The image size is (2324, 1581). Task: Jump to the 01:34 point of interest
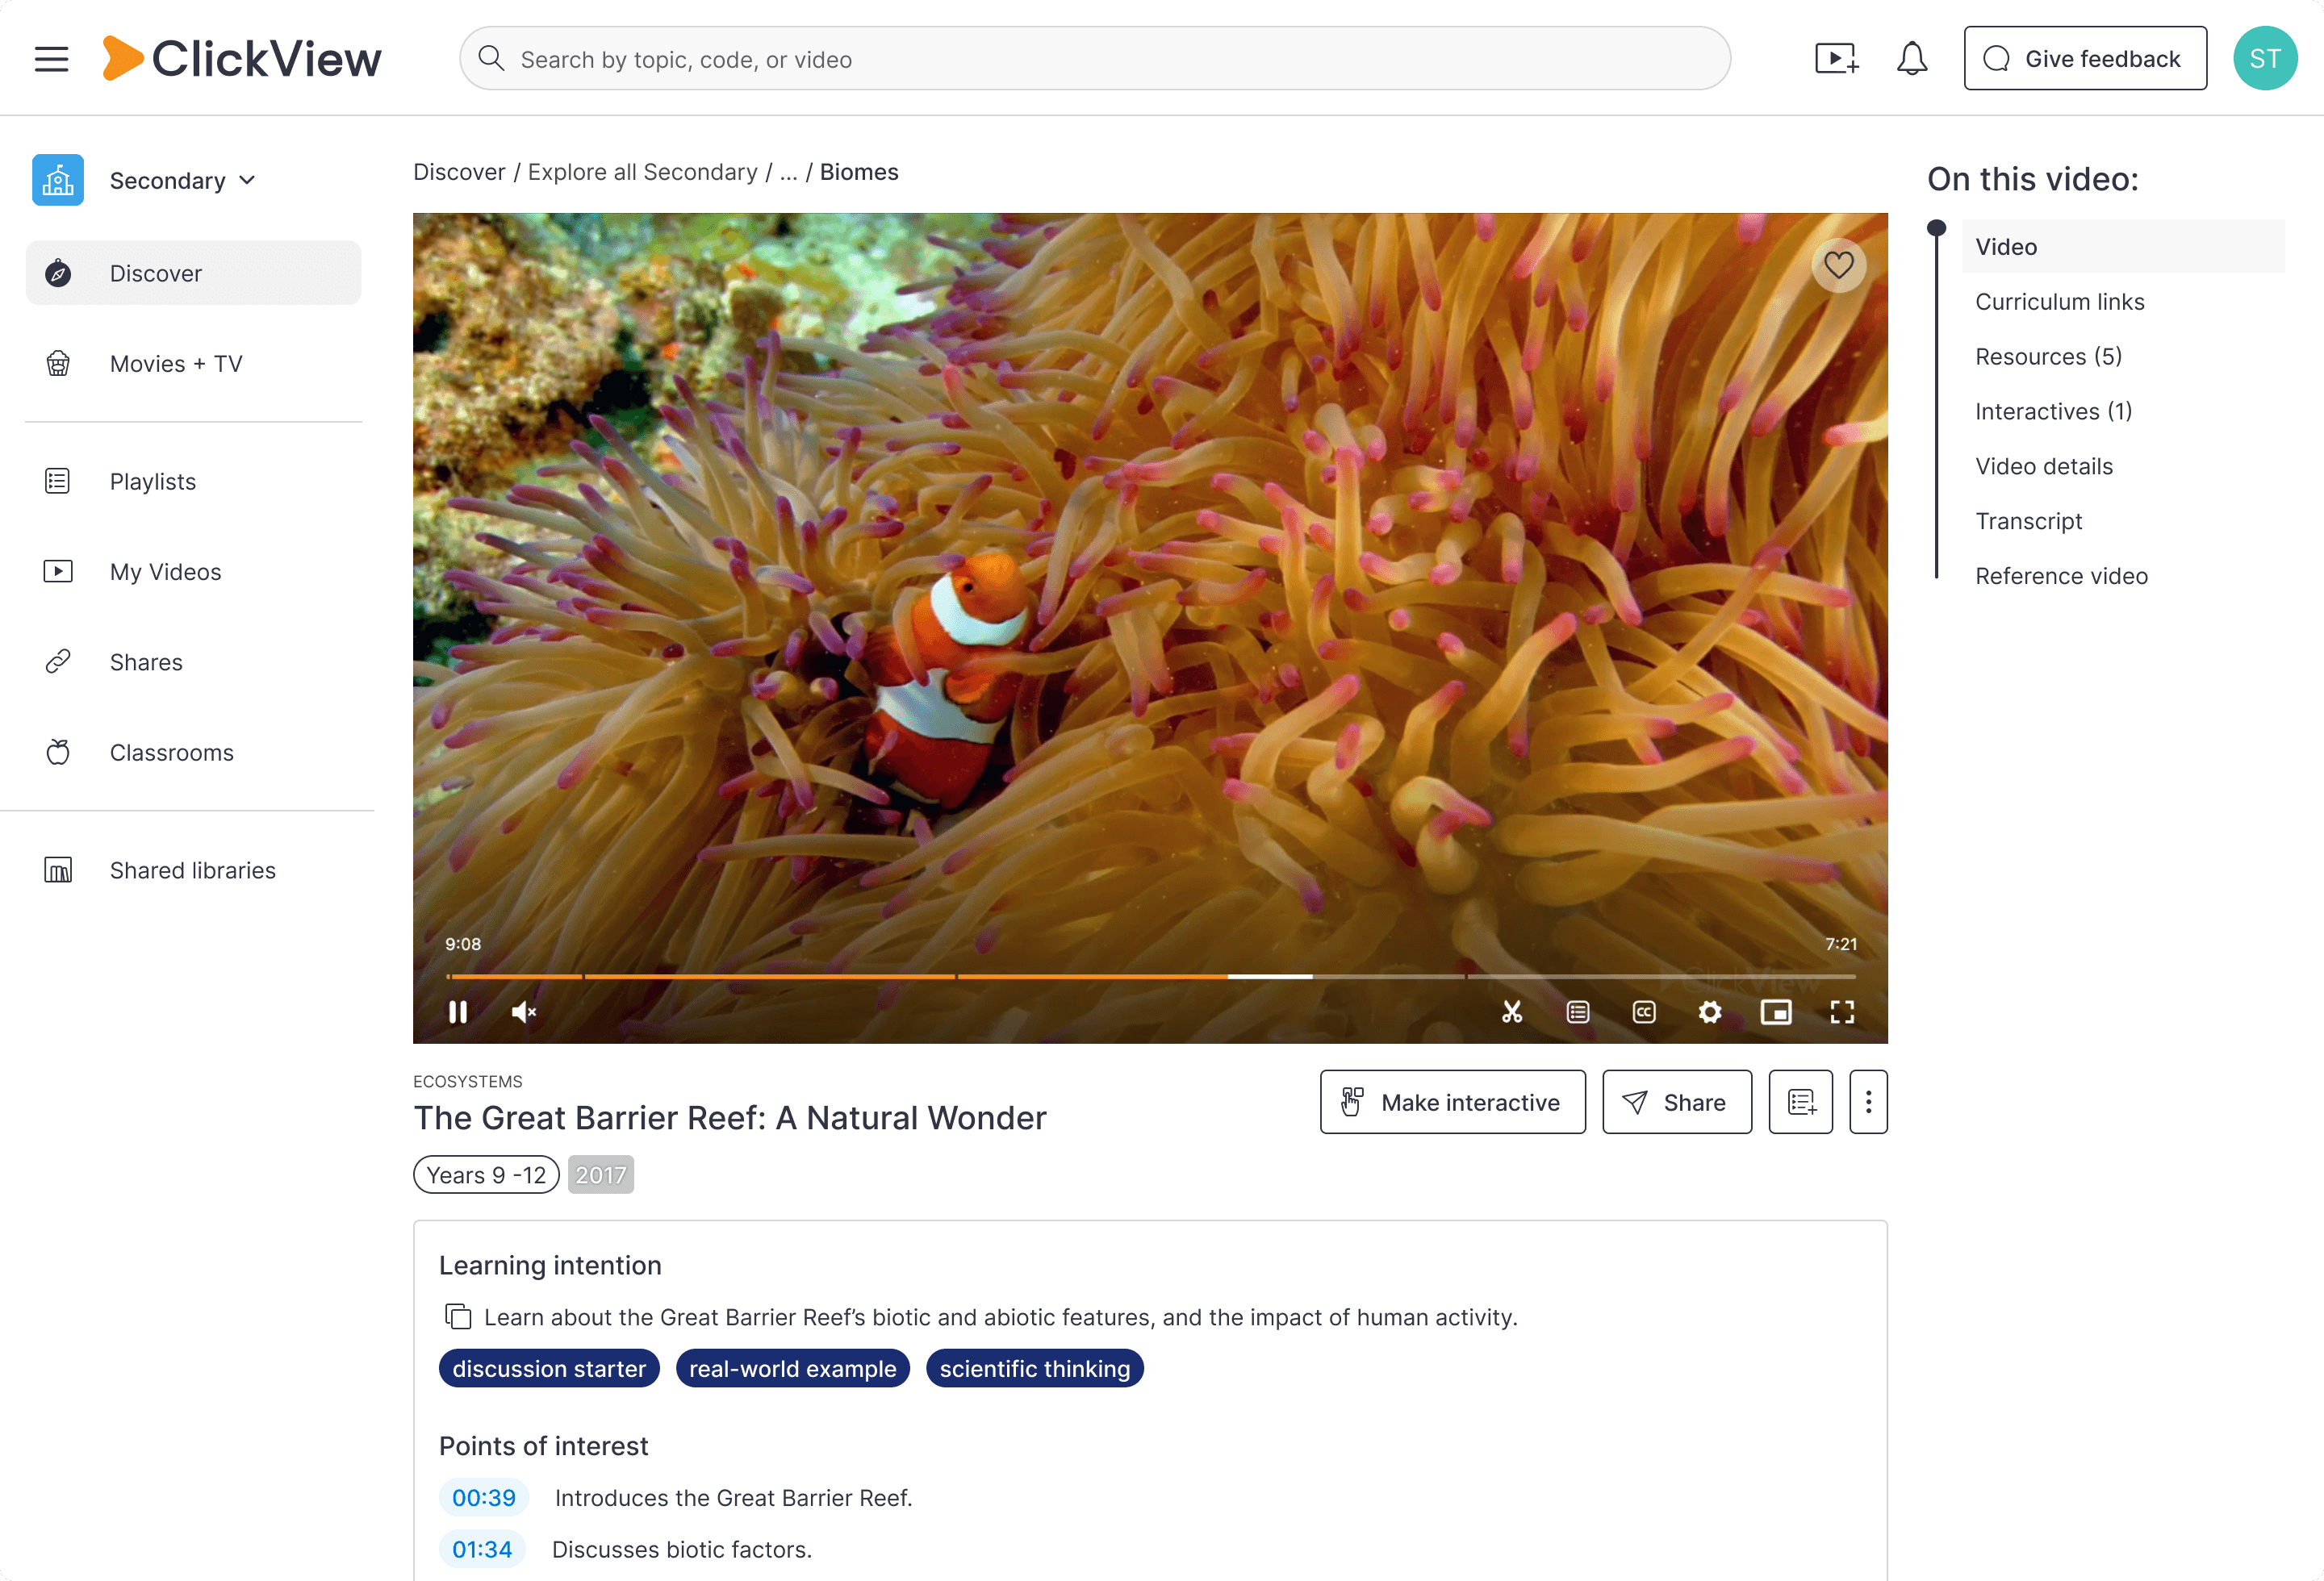coord(482,1549)
